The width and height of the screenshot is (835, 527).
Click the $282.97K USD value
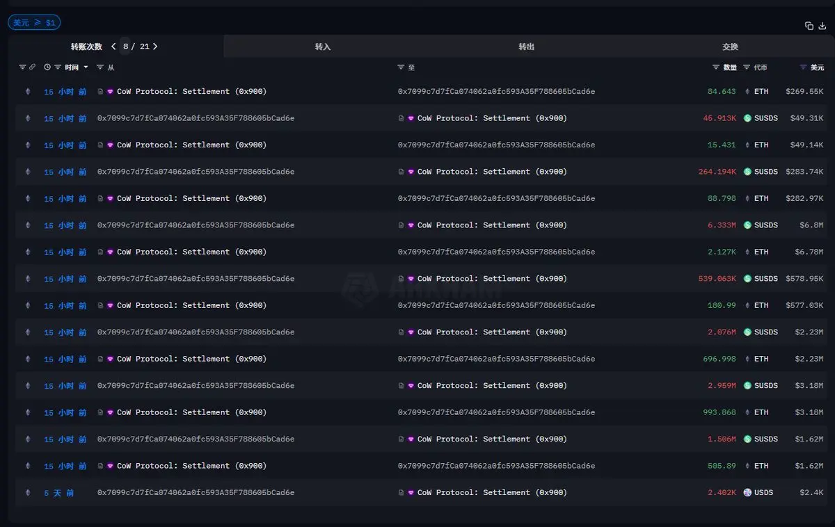point(804,199)
